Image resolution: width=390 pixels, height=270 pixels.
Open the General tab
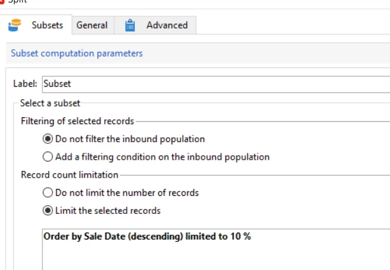[92, 26]
